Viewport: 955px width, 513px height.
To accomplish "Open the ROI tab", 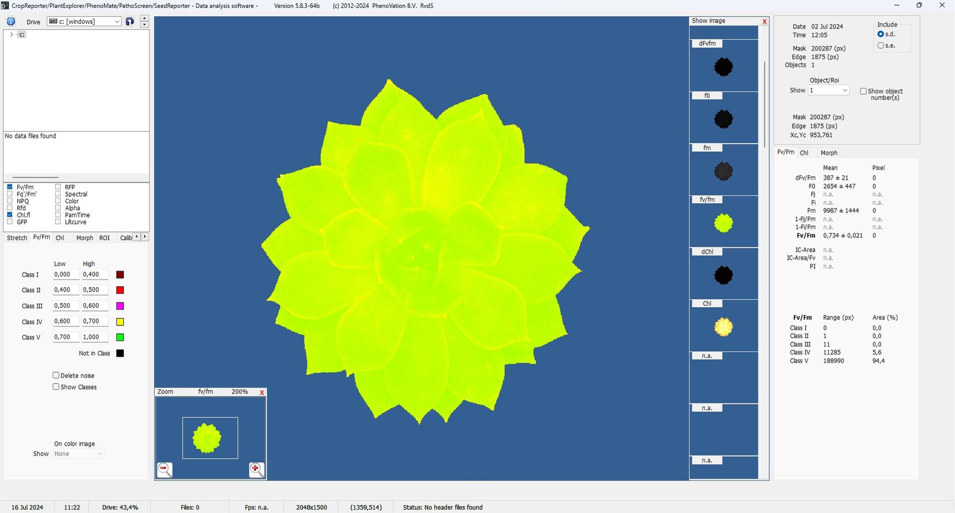I will click(x=105, y=238).
